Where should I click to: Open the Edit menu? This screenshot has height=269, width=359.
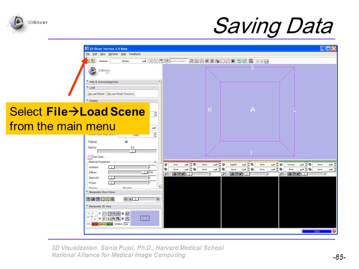click(95, 54)
